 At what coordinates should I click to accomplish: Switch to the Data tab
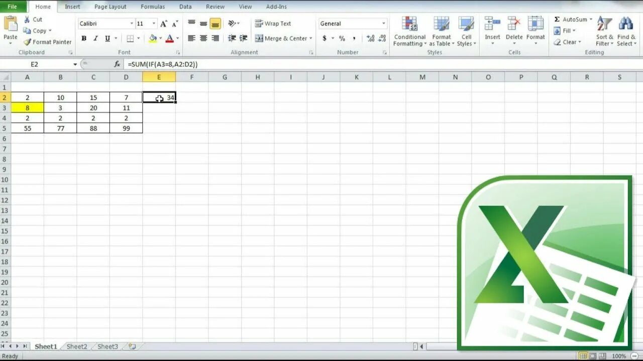[185, 7]
